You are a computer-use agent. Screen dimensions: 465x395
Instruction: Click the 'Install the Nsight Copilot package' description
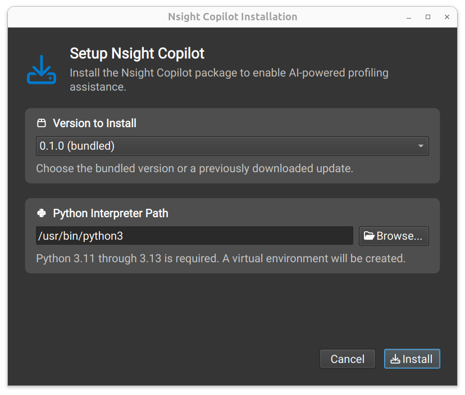coord(229,80)
